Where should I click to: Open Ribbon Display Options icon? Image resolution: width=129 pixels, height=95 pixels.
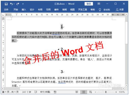99,4
